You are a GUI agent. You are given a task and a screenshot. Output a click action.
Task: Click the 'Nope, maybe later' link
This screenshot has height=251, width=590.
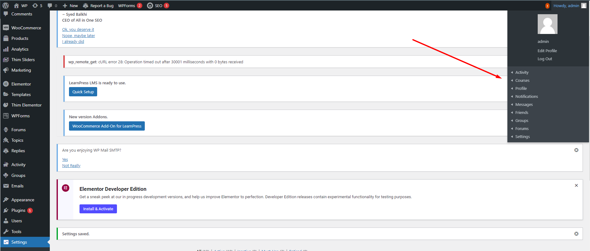pos(79,36)
